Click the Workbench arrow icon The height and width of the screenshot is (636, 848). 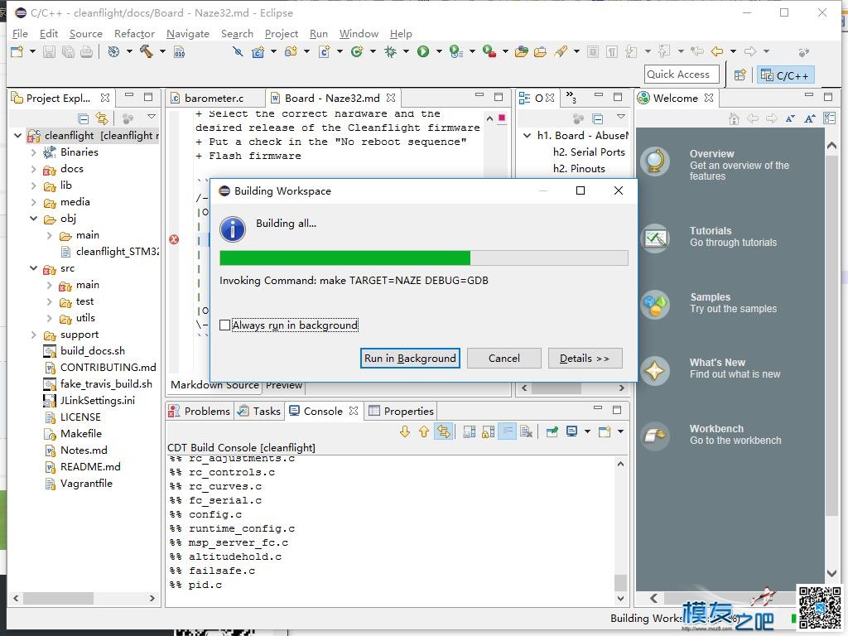click(655, 436)
